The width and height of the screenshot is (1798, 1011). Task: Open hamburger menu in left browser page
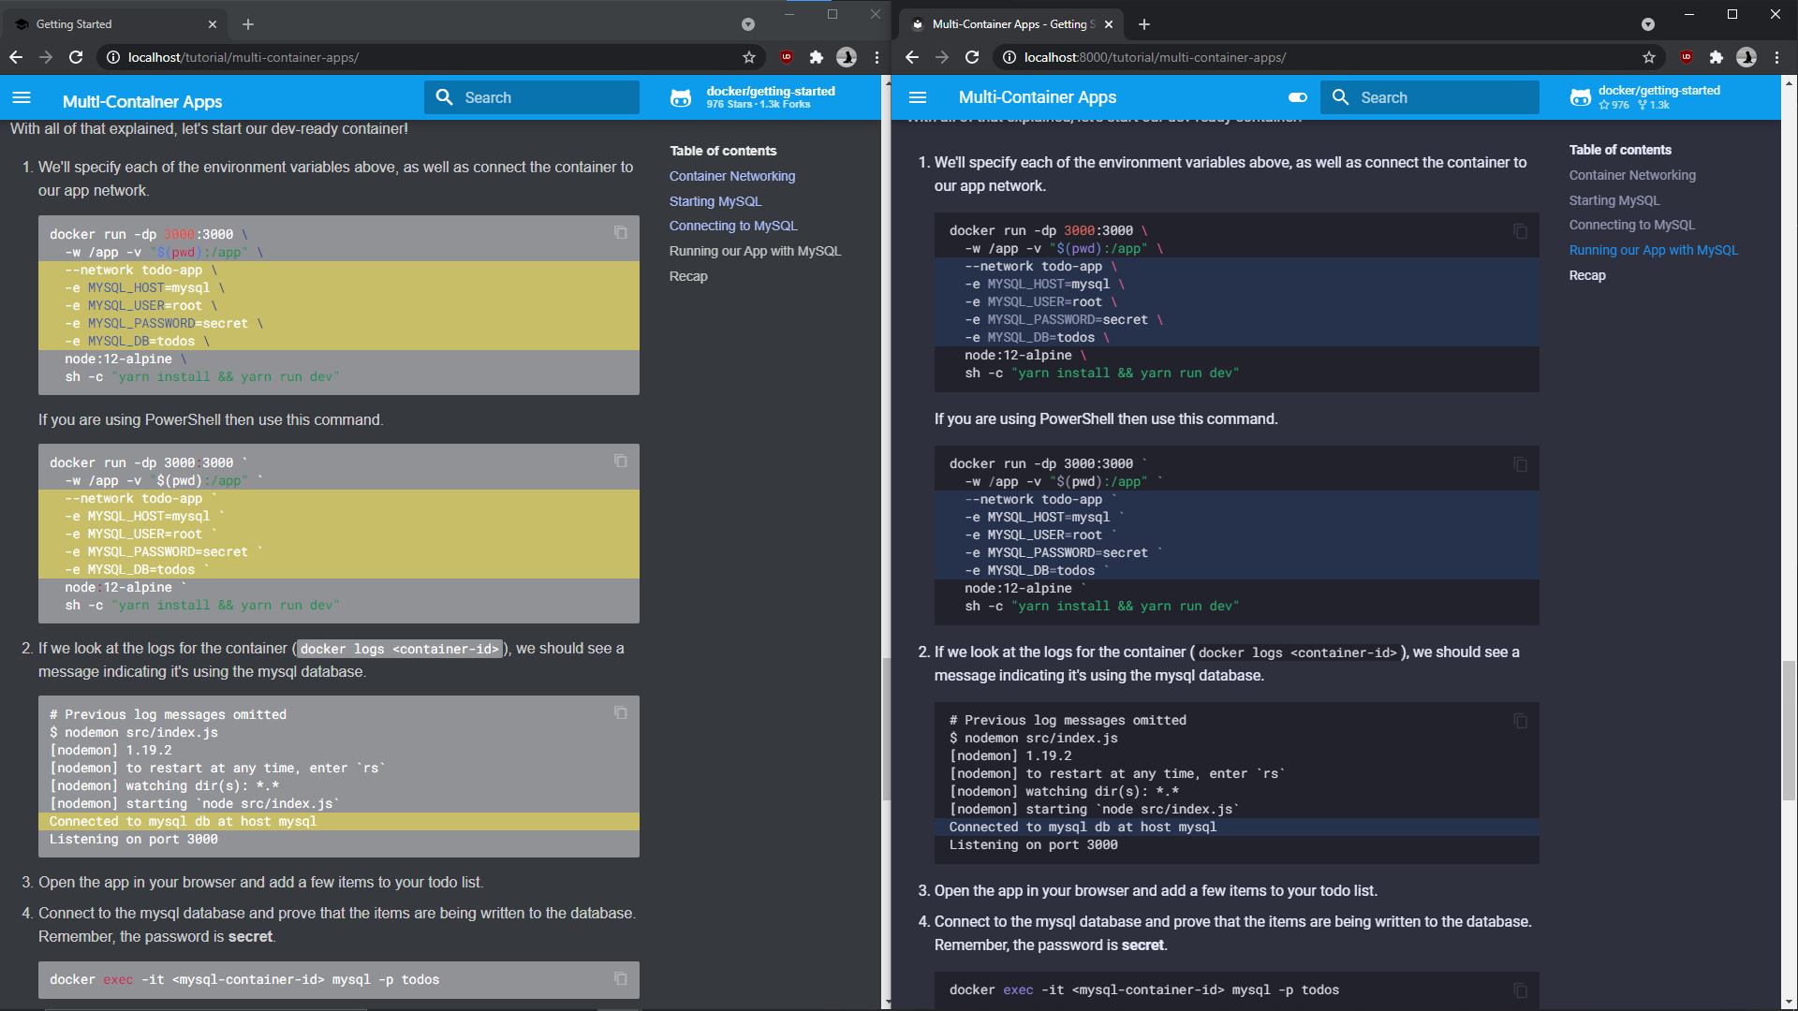pos(22,98)
